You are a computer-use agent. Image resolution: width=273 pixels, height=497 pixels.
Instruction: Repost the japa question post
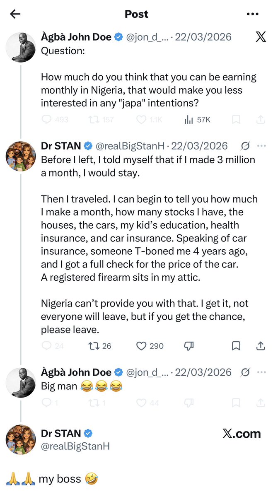(95, 120)
